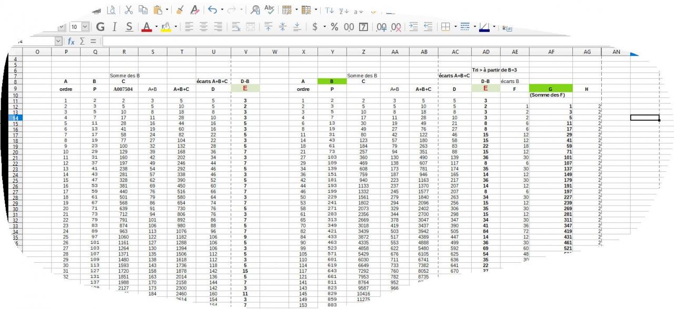Click the Sort Ascending icon
The width and height of the screenshot is (674, 309).
(344, 10)
